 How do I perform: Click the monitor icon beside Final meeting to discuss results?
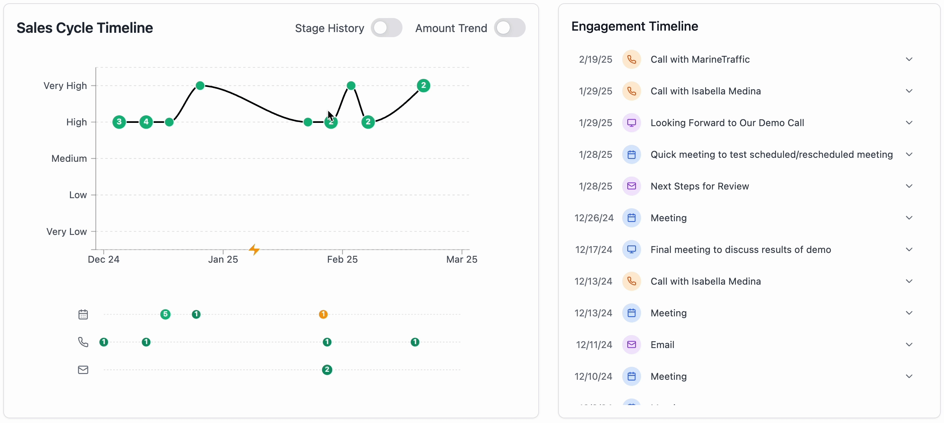[x=631, y=250]
